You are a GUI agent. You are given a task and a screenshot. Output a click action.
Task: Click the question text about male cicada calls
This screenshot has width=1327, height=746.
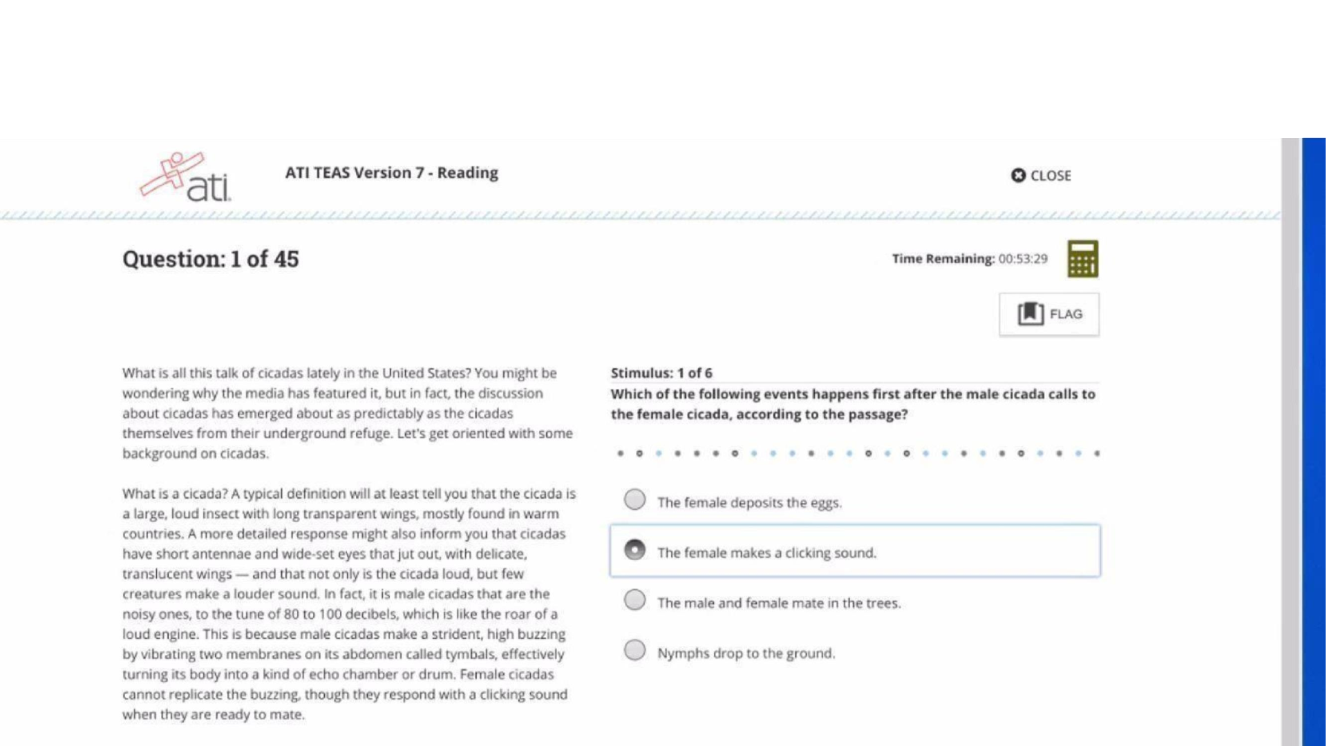pos(853,404)
